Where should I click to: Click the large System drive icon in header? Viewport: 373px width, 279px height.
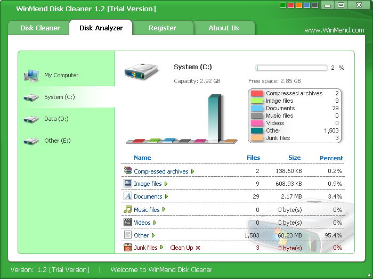coord(141,71)
